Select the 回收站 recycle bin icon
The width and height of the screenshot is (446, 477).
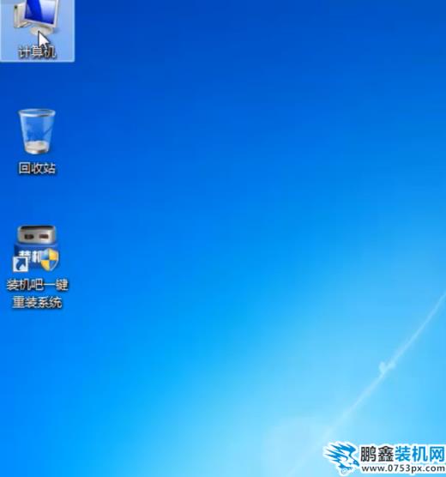point(37,131)
